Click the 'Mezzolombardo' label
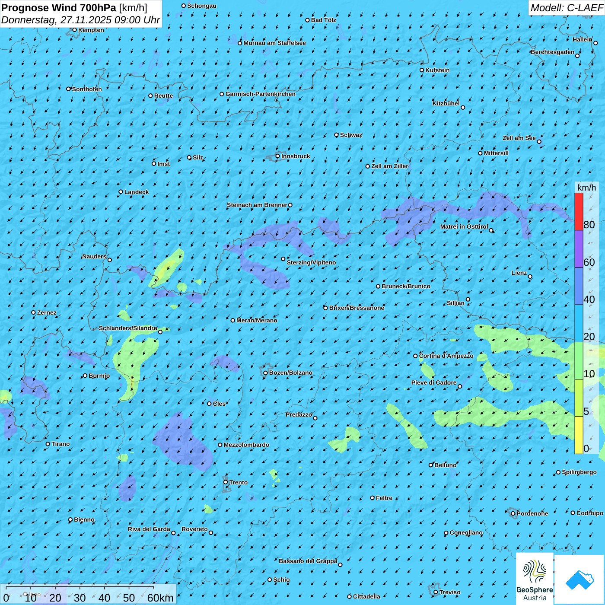This screenshot has width=605, height=605. pos(246,445)
